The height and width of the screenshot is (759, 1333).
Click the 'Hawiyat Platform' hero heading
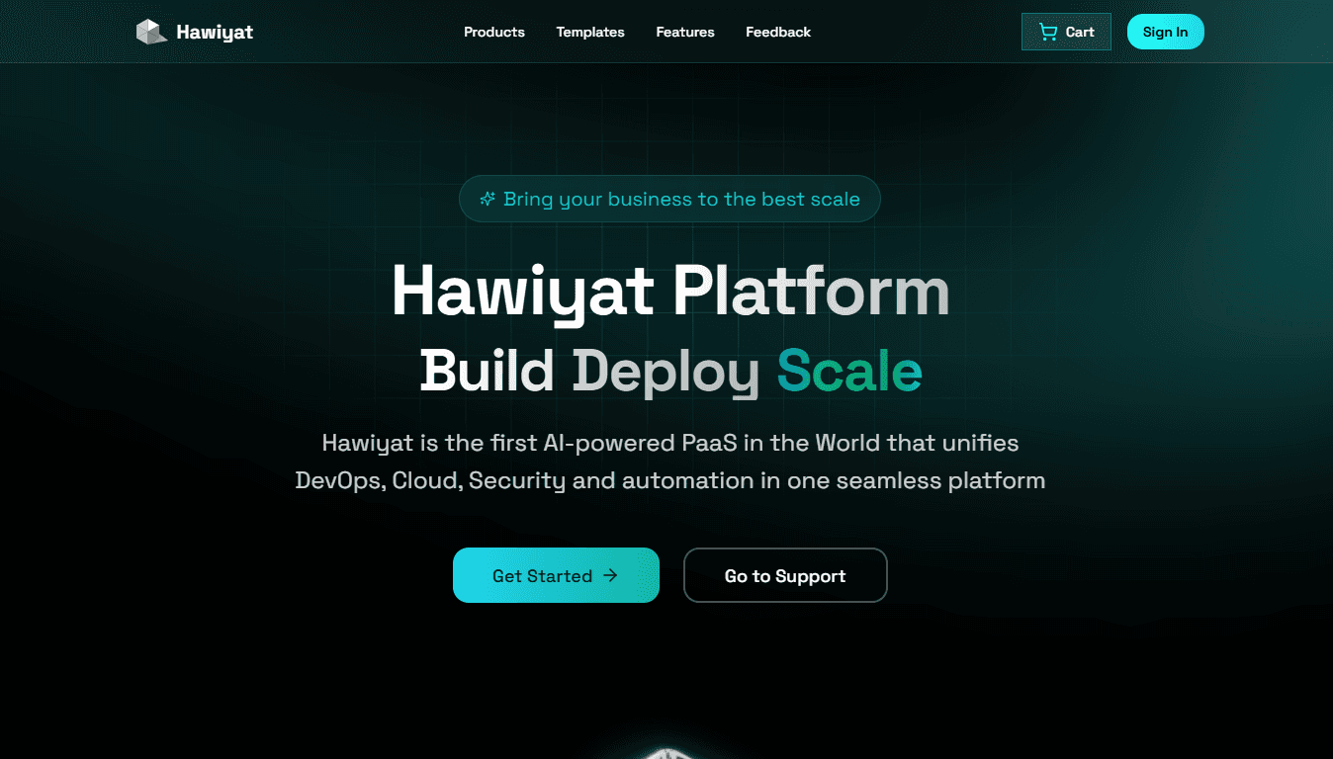click(x=669, y=291)
